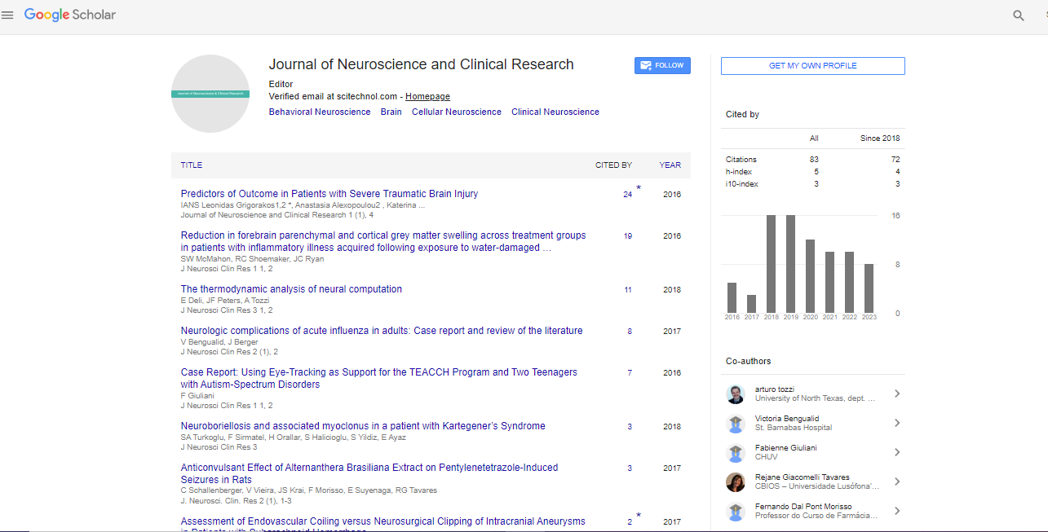Follow this journal profile
Screen dimensions: 1048x532
(662, 65)
